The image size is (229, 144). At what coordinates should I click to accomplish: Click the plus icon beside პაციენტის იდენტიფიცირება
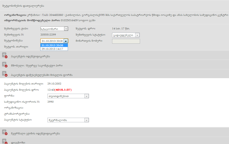4,55
